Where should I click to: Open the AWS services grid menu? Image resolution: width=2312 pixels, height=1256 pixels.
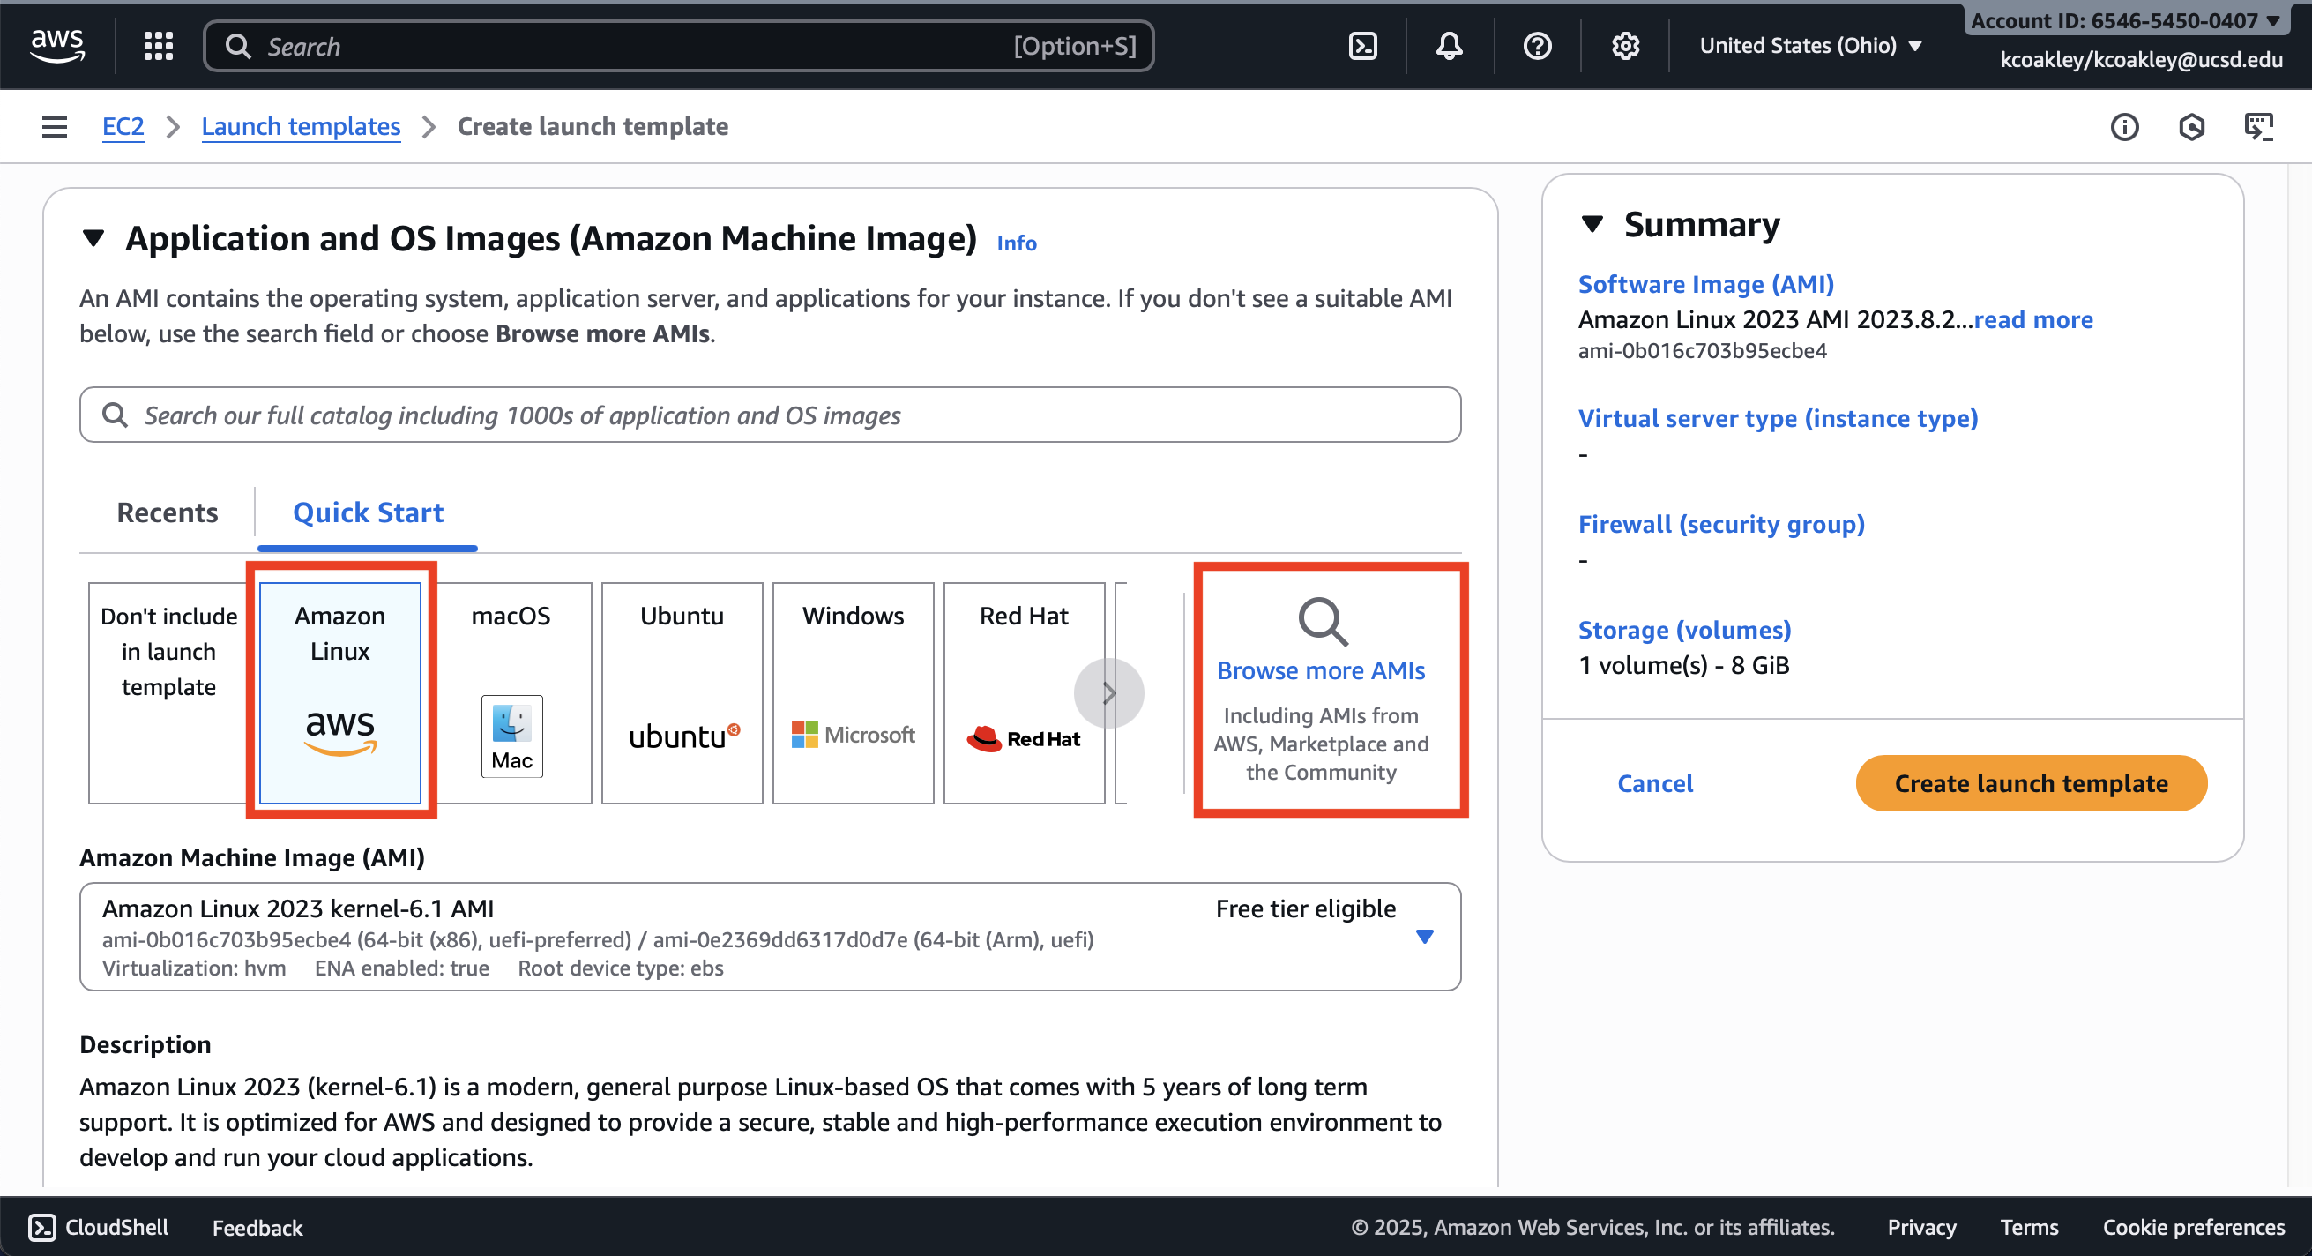point(158,46)
